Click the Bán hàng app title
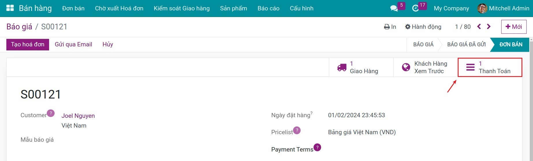Viewport: 533px width, 161px height. (x=35, y=8)
